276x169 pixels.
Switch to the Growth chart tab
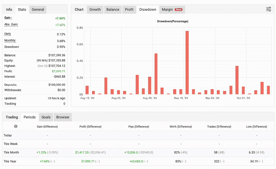coord(95,9)
